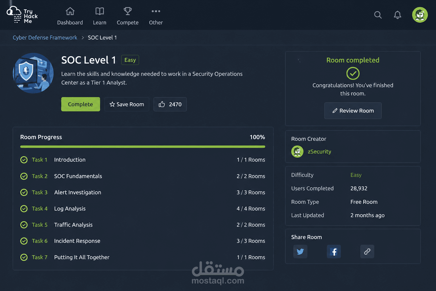Viewport: 436px width, 291px height.
Task: Click the Compete trophy icon
Action: 128,11
